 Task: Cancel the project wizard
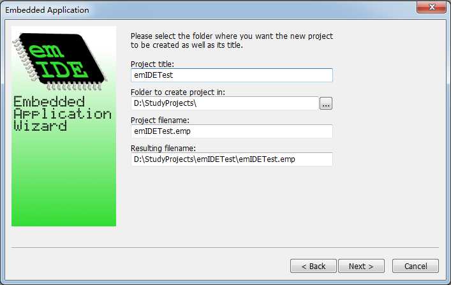(415, 266)
